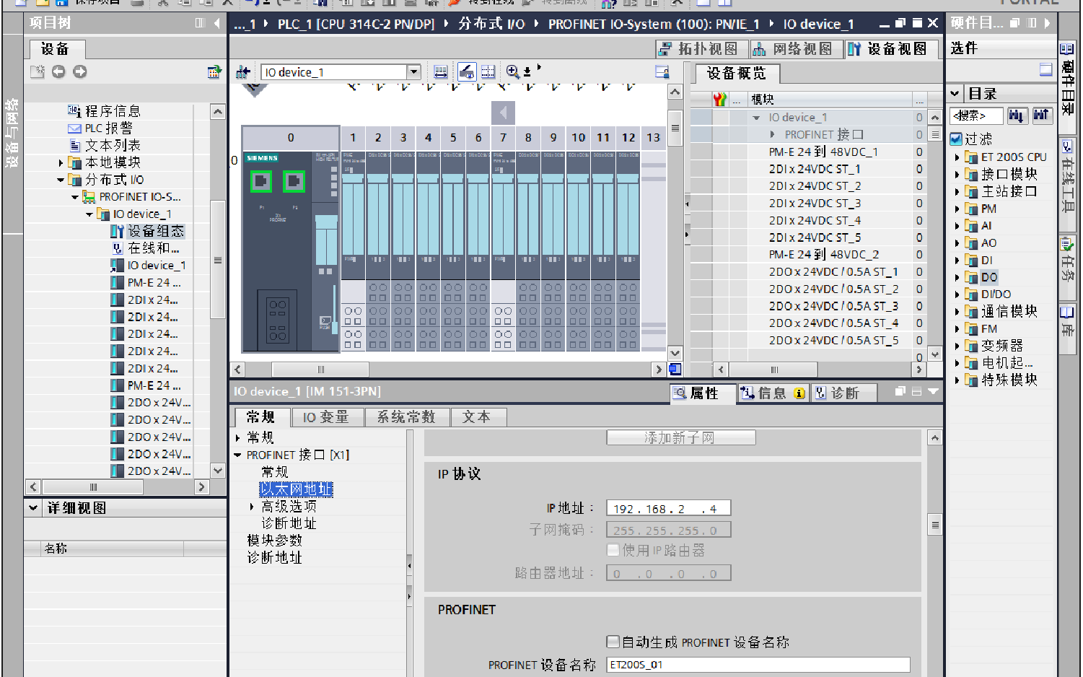Click the page break grid icon
Image resolution: width=1083 pixels, height=677 pixels.
(488, 72)
